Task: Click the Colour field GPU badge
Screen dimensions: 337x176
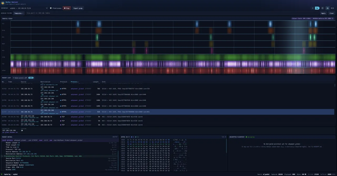Action: 313,18
